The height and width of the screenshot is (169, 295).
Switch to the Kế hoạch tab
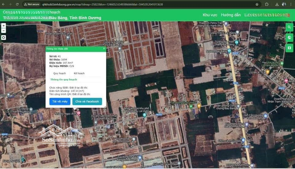pyautogui.click(x=79, y=73)
